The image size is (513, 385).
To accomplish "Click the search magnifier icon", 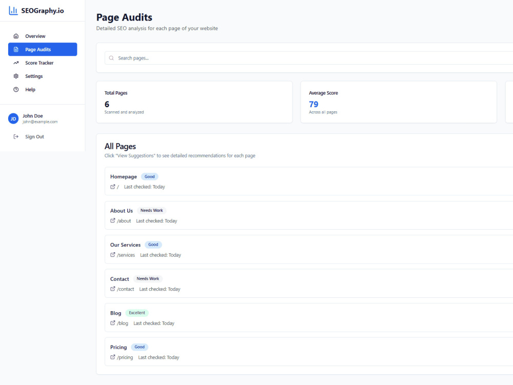I will pyautogui.click(x=111, y=58).
